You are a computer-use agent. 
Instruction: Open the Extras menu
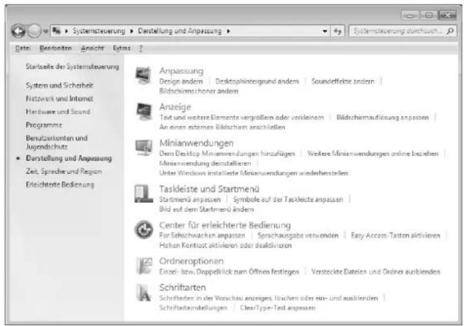(x=121, y=48)
